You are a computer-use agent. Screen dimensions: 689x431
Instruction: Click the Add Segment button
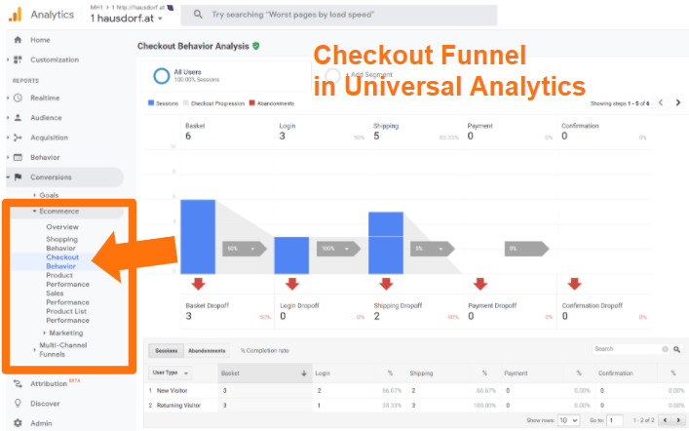click(361, 75)
